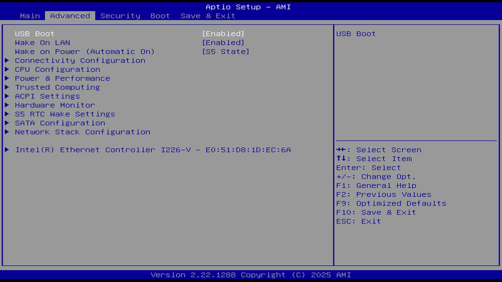Click arrow icon beside Hardware Monitor
Screen dimensions: 502x282
pos(7,105)
